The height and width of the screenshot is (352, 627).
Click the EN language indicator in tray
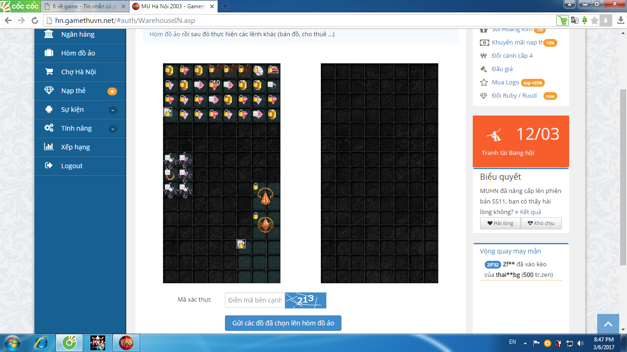pos(513,342)
